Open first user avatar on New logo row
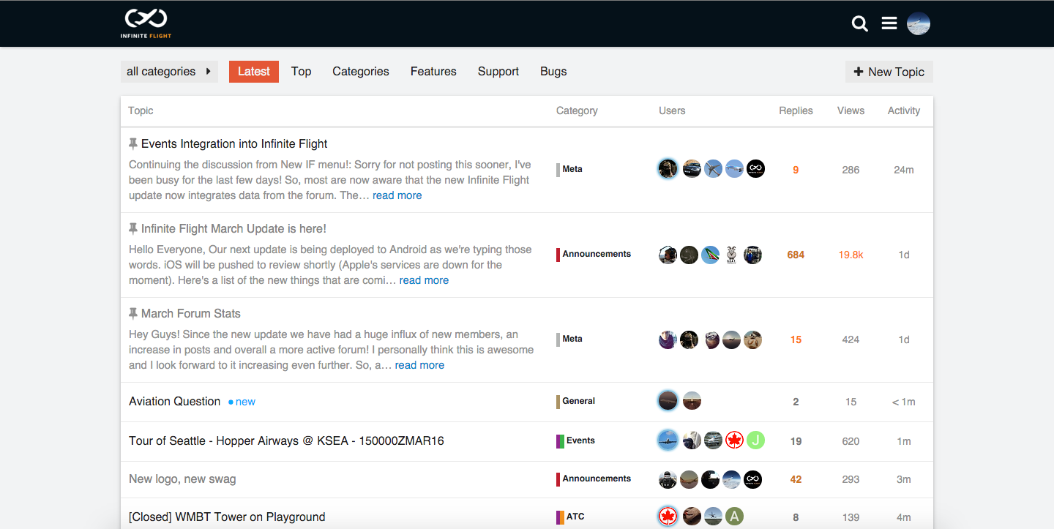Image resolution: width=1054 pixels, height=529 pixels. pyautogui.click(x=668, y=479)
